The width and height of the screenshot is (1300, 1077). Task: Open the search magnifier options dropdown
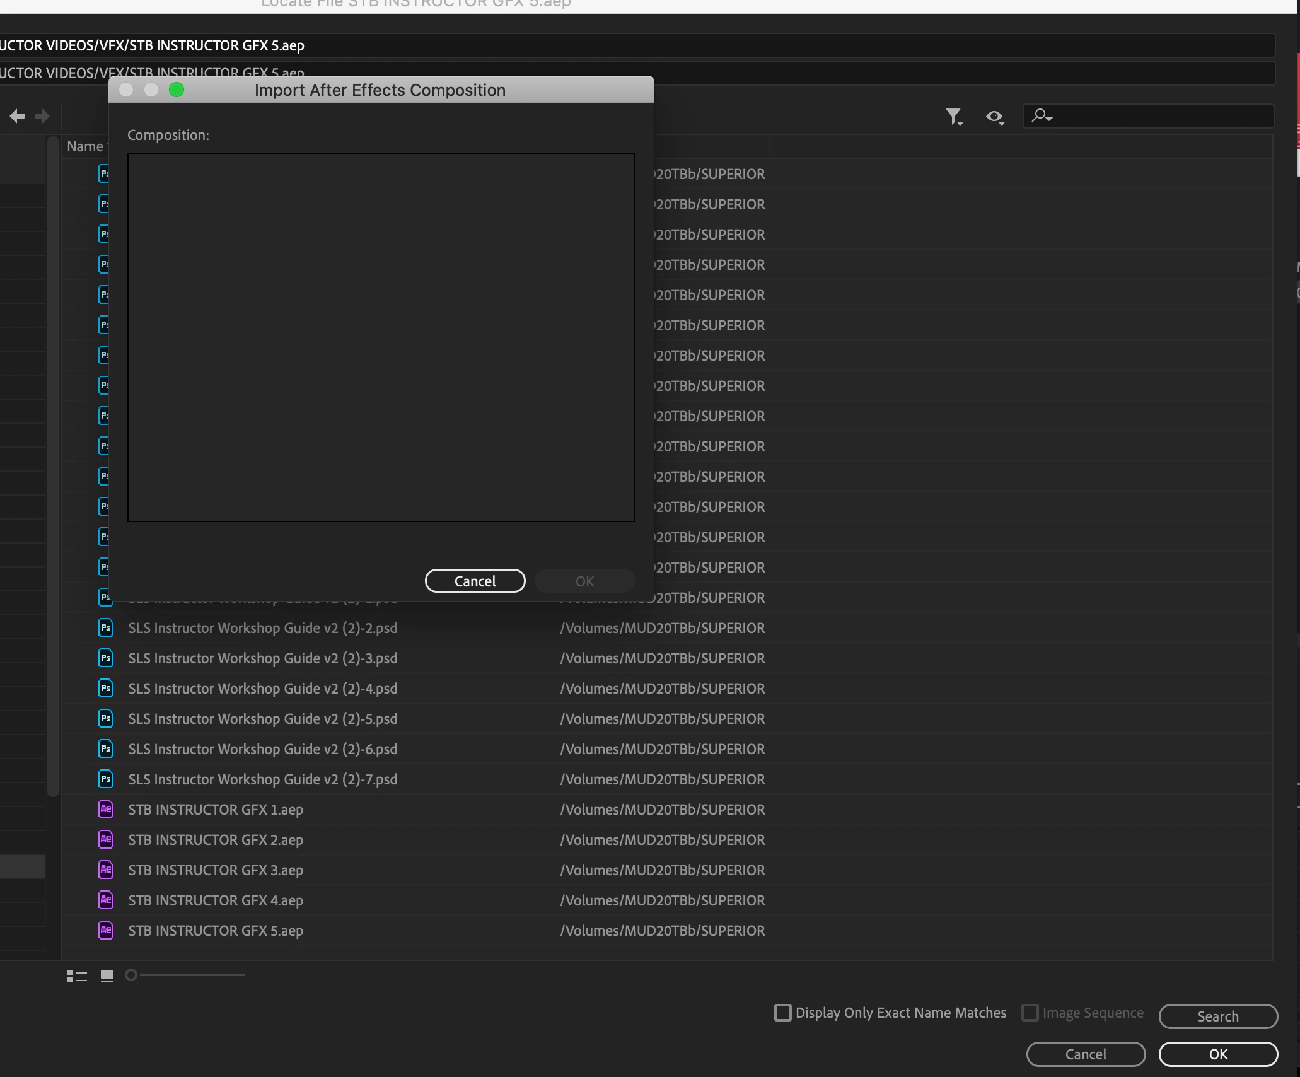[1042, 116]
